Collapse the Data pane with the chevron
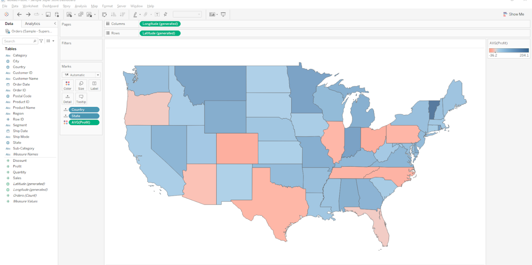532x265 pixels. pos(54,24)
